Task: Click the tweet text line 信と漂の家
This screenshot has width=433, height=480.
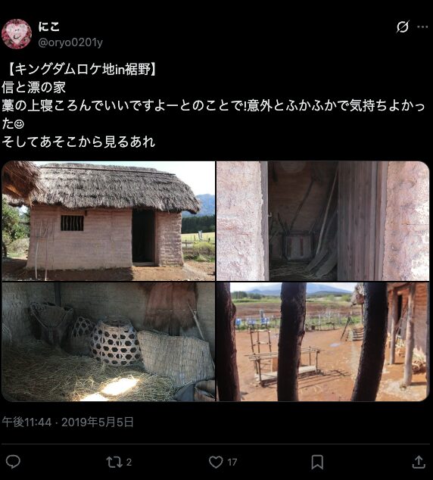Action: (x=33, y=87)
